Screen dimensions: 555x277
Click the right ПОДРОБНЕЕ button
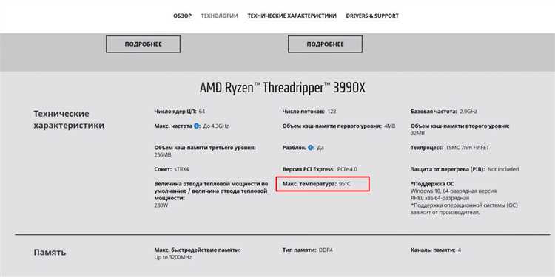[x=325, y=44]
